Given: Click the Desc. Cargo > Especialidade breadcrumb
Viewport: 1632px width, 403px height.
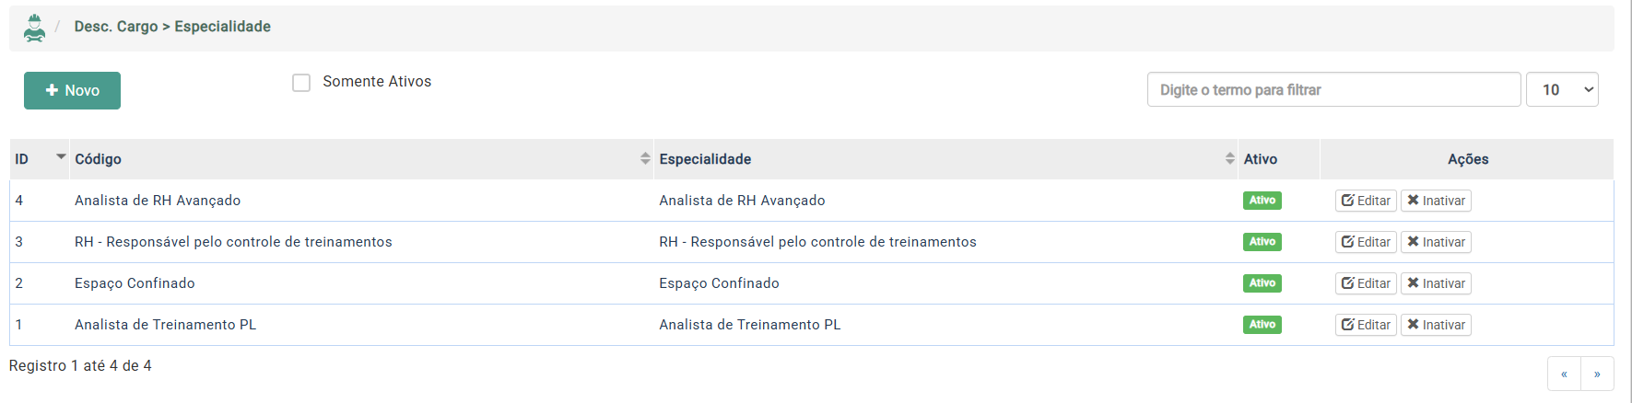Looking at the screenshot, I should click(x=172, y=27).
